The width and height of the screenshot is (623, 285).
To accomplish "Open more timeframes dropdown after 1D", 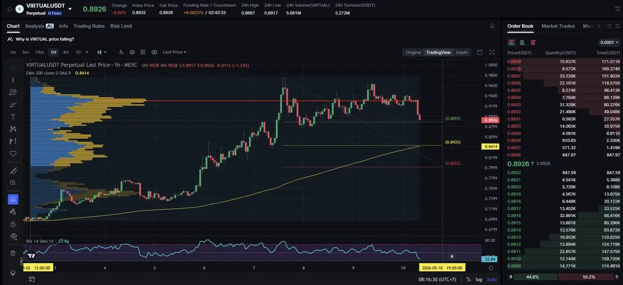I will click(x=87, y=52).
